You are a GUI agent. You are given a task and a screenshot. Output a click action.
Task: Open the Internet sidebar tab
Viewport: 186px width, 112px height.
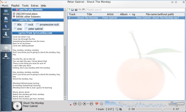tap(6, 27)
